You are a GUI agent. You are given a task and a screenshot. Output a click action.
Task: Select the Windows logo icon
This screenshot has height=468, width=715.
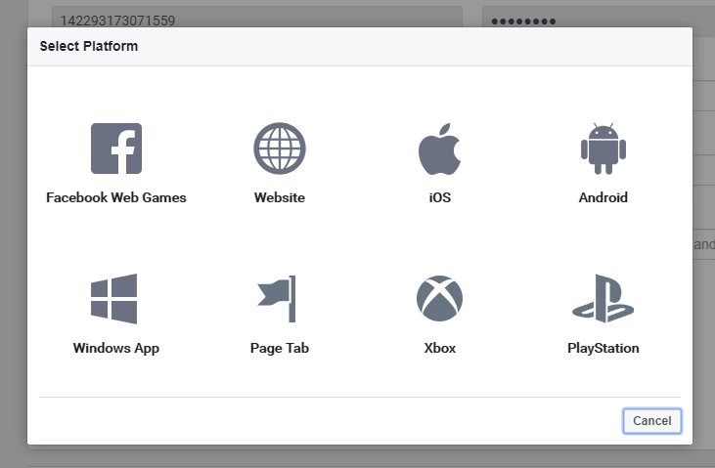114,299
